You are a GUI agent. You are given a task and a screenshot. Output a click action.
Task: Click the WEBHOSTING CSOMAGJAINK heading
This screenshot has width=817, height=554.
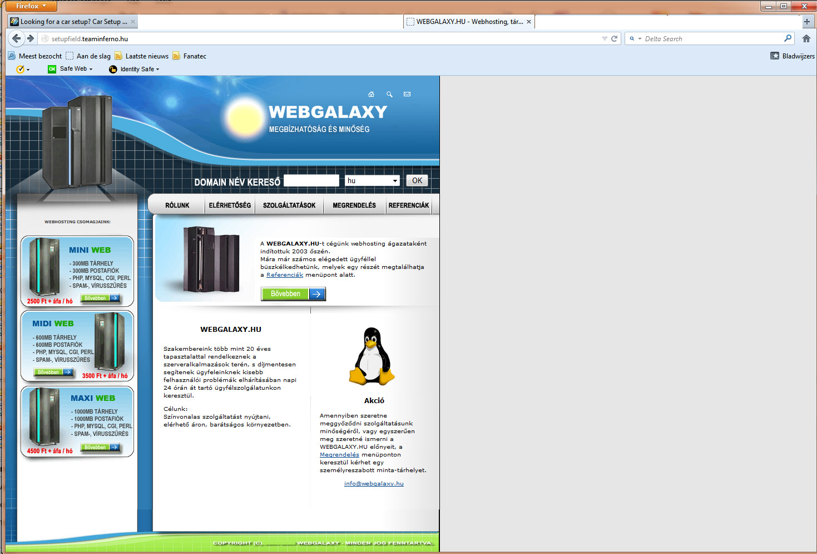(x=77, y=222)
